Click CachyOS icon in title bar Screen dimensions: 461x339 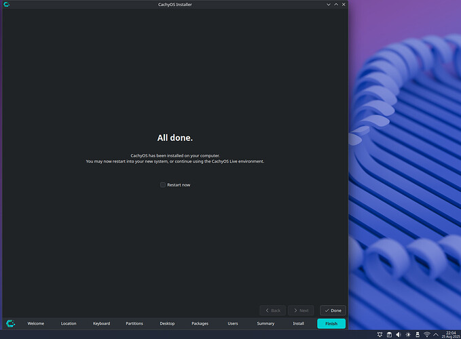click(7, 4)
